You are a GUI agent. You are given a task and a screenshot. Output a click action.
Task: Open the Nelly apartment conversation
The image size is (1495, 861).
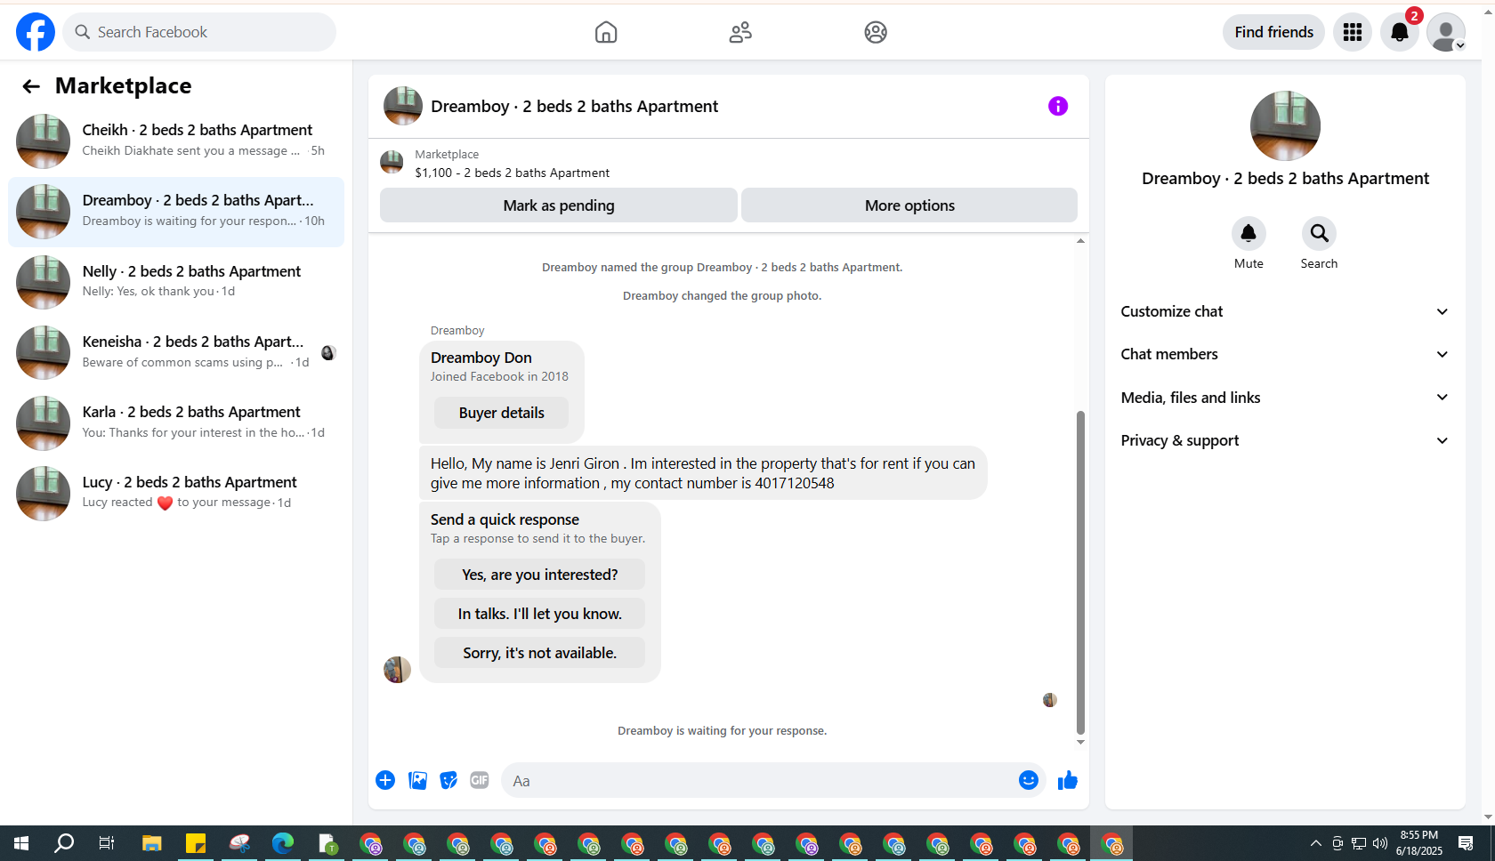pyautogui.click(x=176, y=282)
